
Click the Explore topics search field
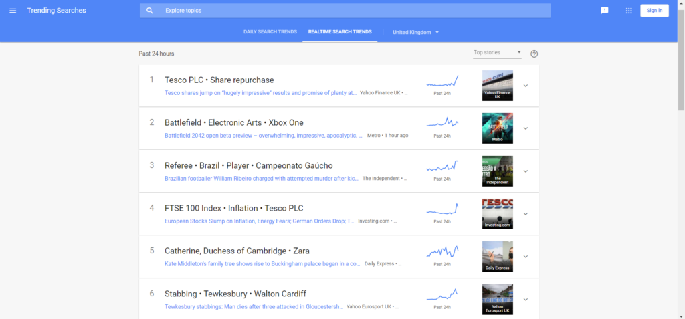tap(345, 11)
